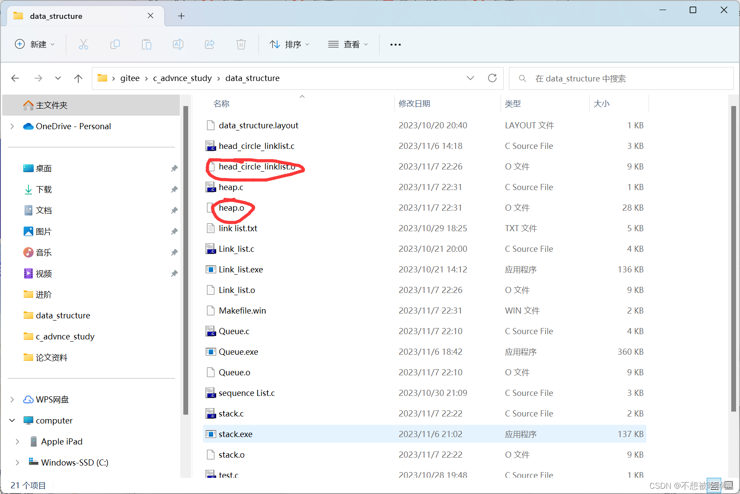
Task: Paste from clipboard using the paste icon
Action: pyautogui.click(x=146, y=44)
